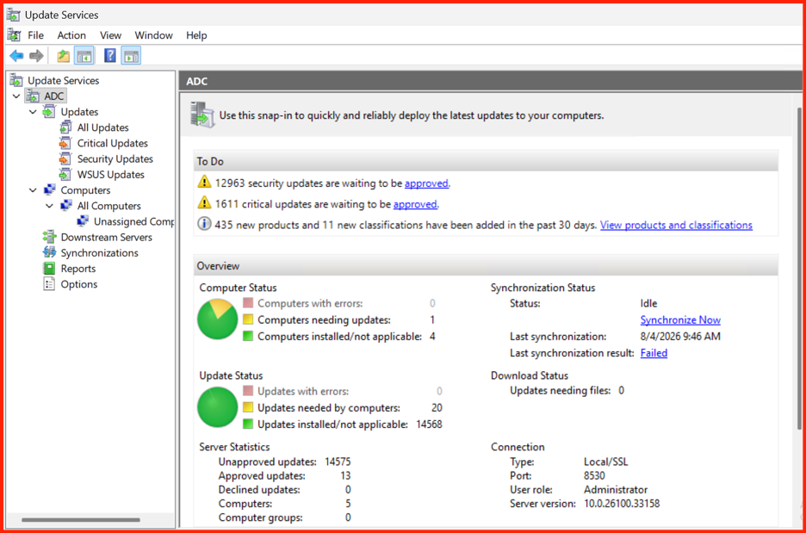Toggle Show/Hide Console Tree toolbar icon

[x=84, y=56]
